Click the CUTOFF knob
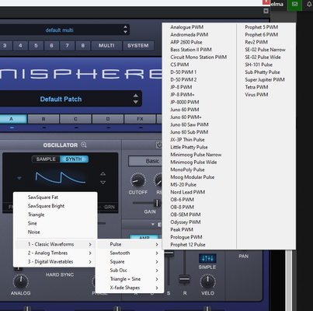The image size is (313, 311). click(137, 180)
